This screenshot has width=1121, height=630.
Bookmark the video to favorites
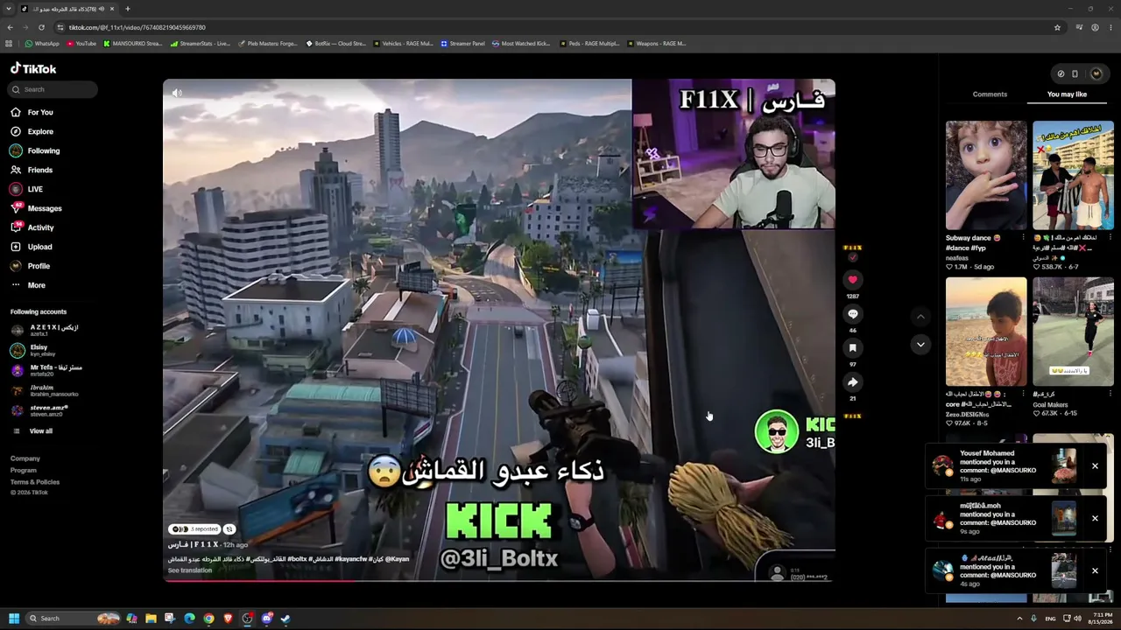pos(852,347)
